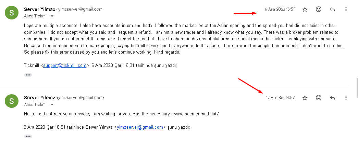The image size is (358, 143).
Task: Click sender name in first email
Action: [39, 9]
